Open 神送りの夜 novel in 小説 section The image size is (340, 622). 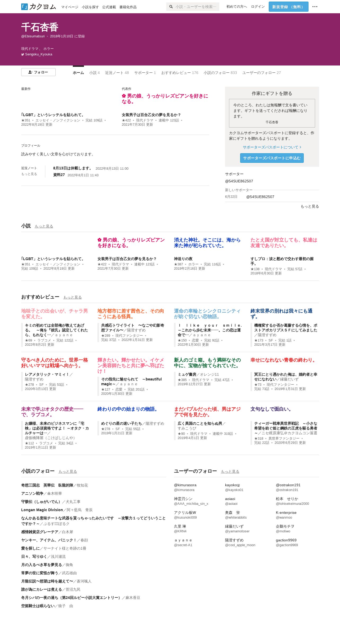[183, 259]
